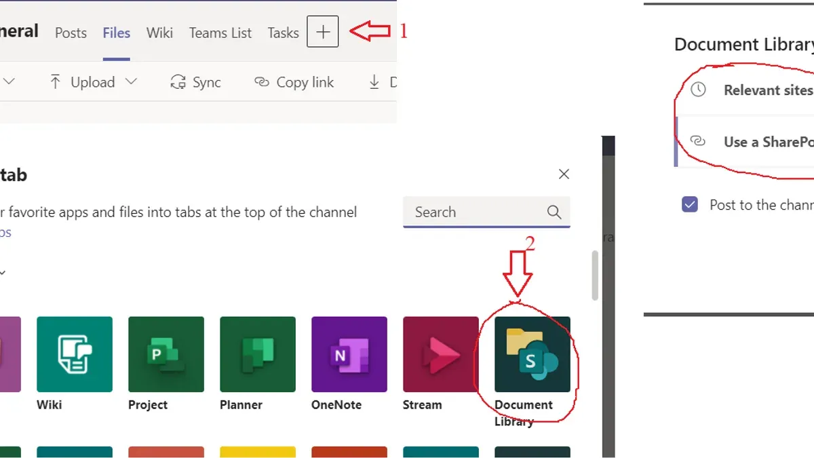The width and height of the screenshot is (814, 458).
Task: Click the link icon beside Use a SharePoint
Action: tap(699, 141)
